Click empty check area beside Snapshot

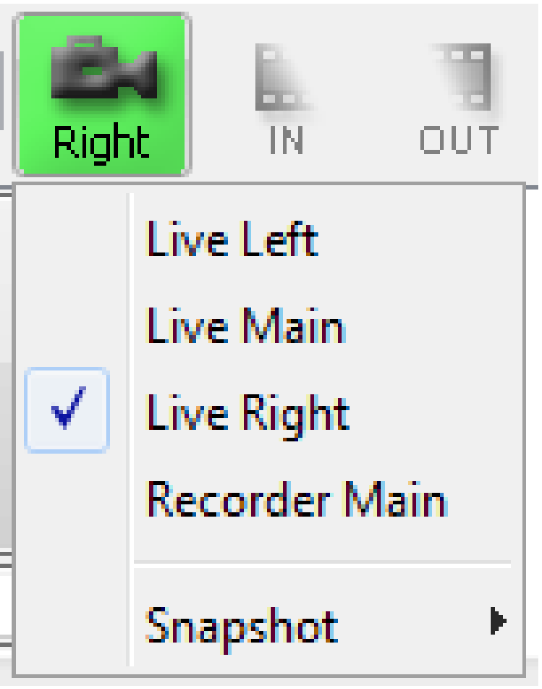coord(67,625)
